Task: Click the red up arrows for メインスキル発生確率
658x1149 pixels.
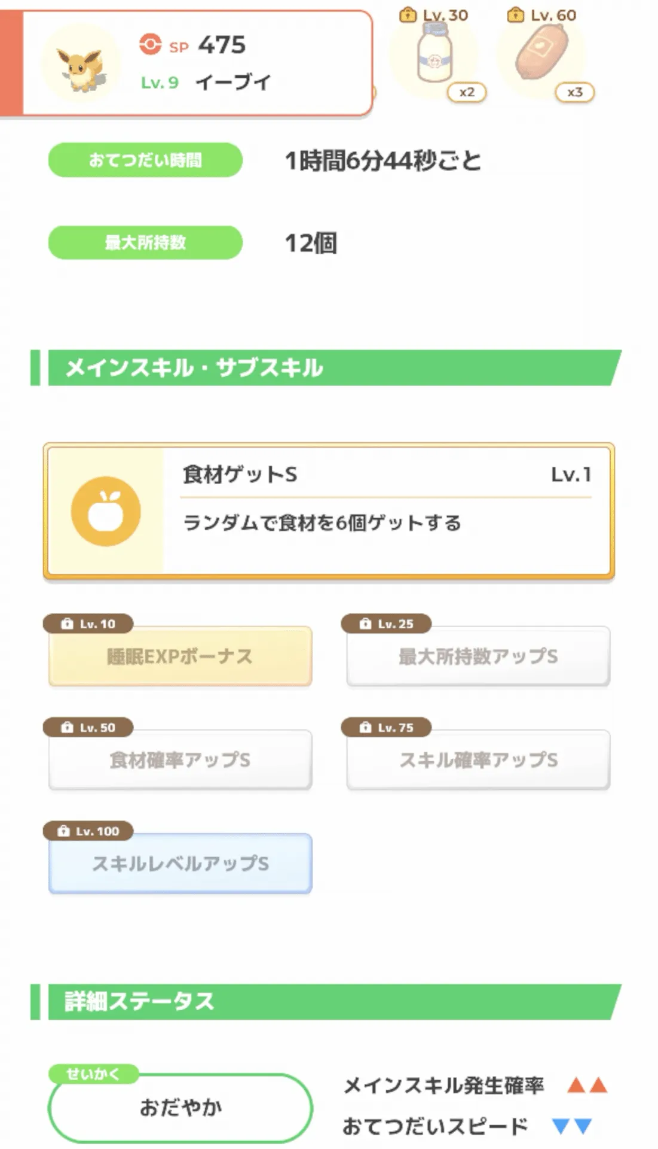Action: tap(587, 1085)
